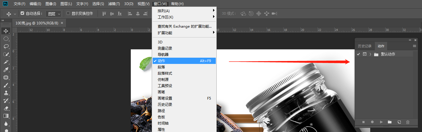
Task: Toggle the check mark beside 默认动作
Action: [x=359, y=54]
